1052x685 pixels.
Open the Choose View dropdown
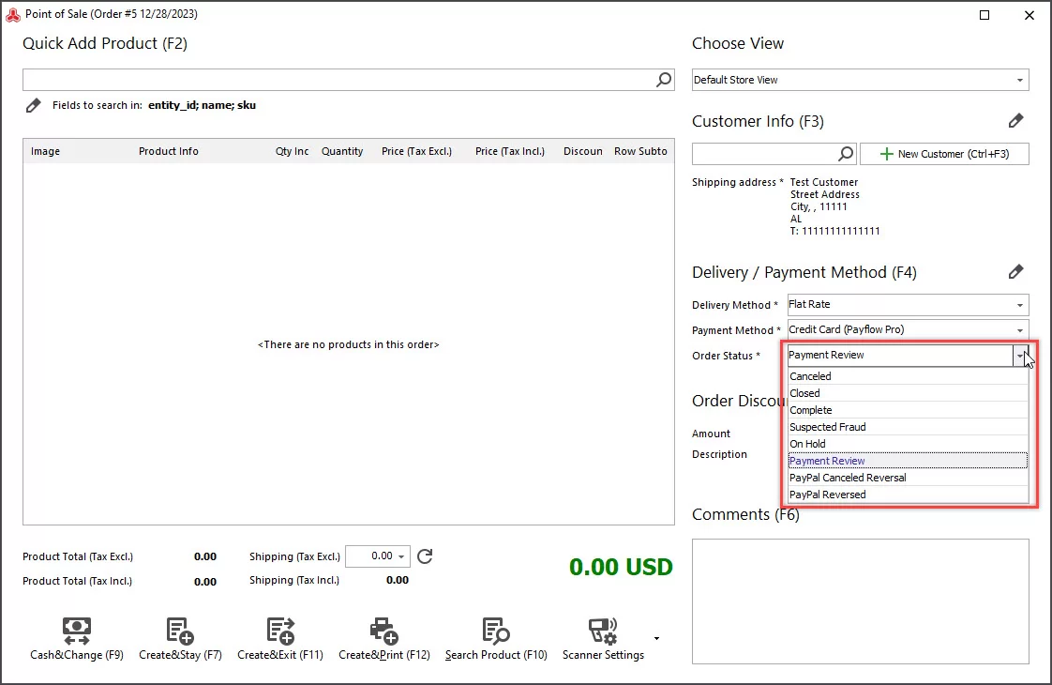point(860,80)
